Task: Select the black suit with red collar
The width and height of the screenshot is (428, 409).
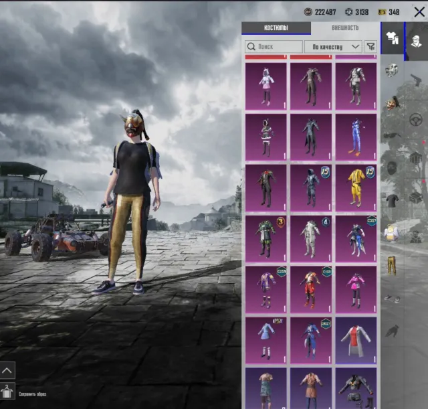Action: coord(266,188)
